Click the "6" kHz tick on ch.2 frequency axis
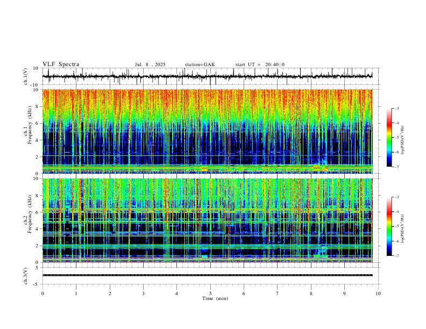The image size is (426, 329). (37, 212)
